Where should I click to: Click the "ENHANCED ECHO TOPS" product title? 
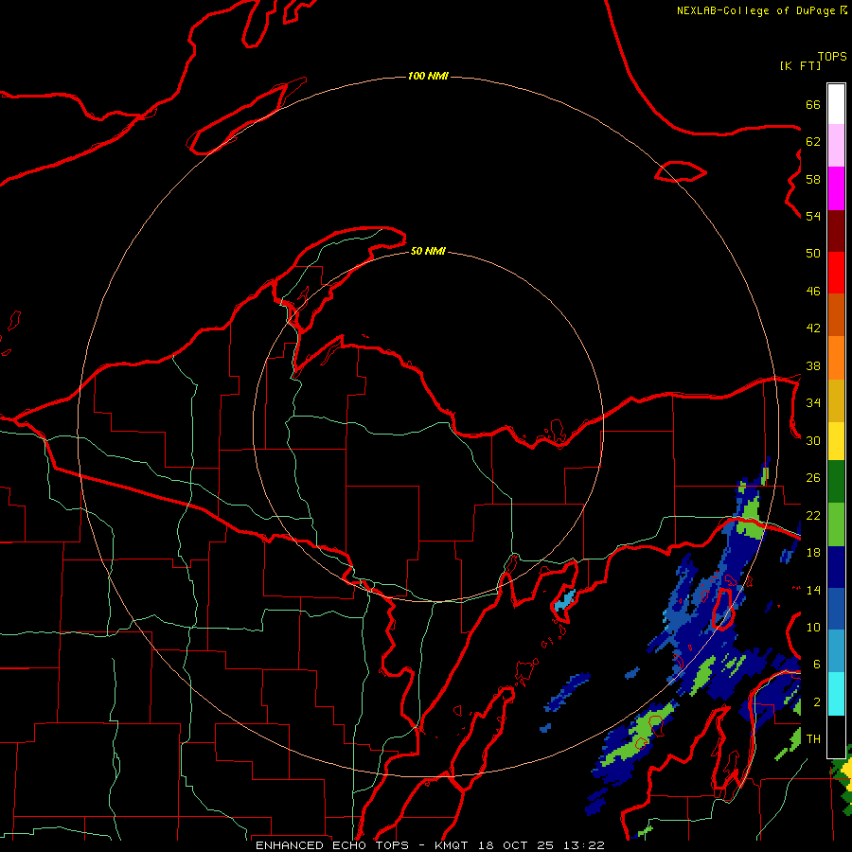tap(332, 845)
